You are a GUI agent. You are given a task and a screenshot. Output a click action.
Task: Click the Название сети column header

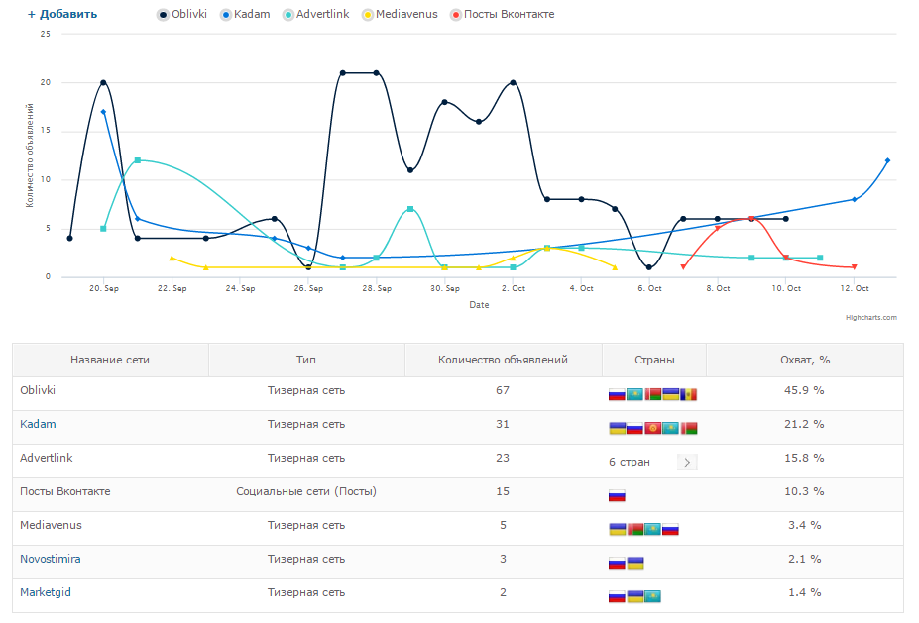click(110, 360)
